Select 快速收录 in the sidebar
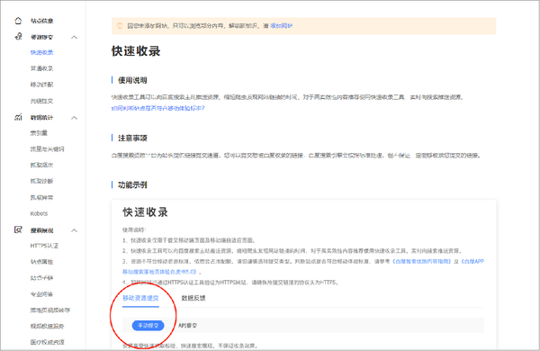Screen dimensions: 540x351 click(x=41, y=53)
